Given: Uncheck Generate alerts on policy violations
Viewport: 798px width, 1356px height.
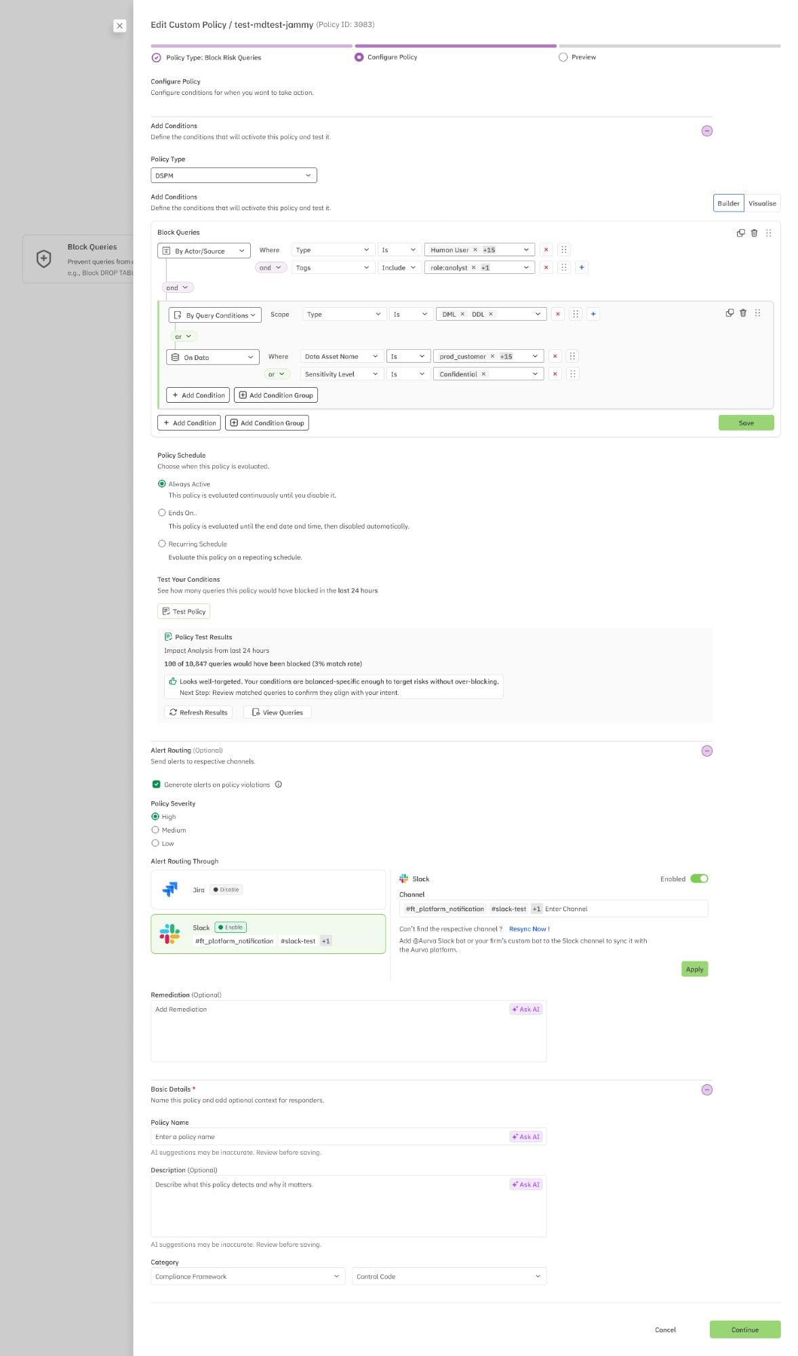Looking at the screenshot, I should [x=156, y=784].
